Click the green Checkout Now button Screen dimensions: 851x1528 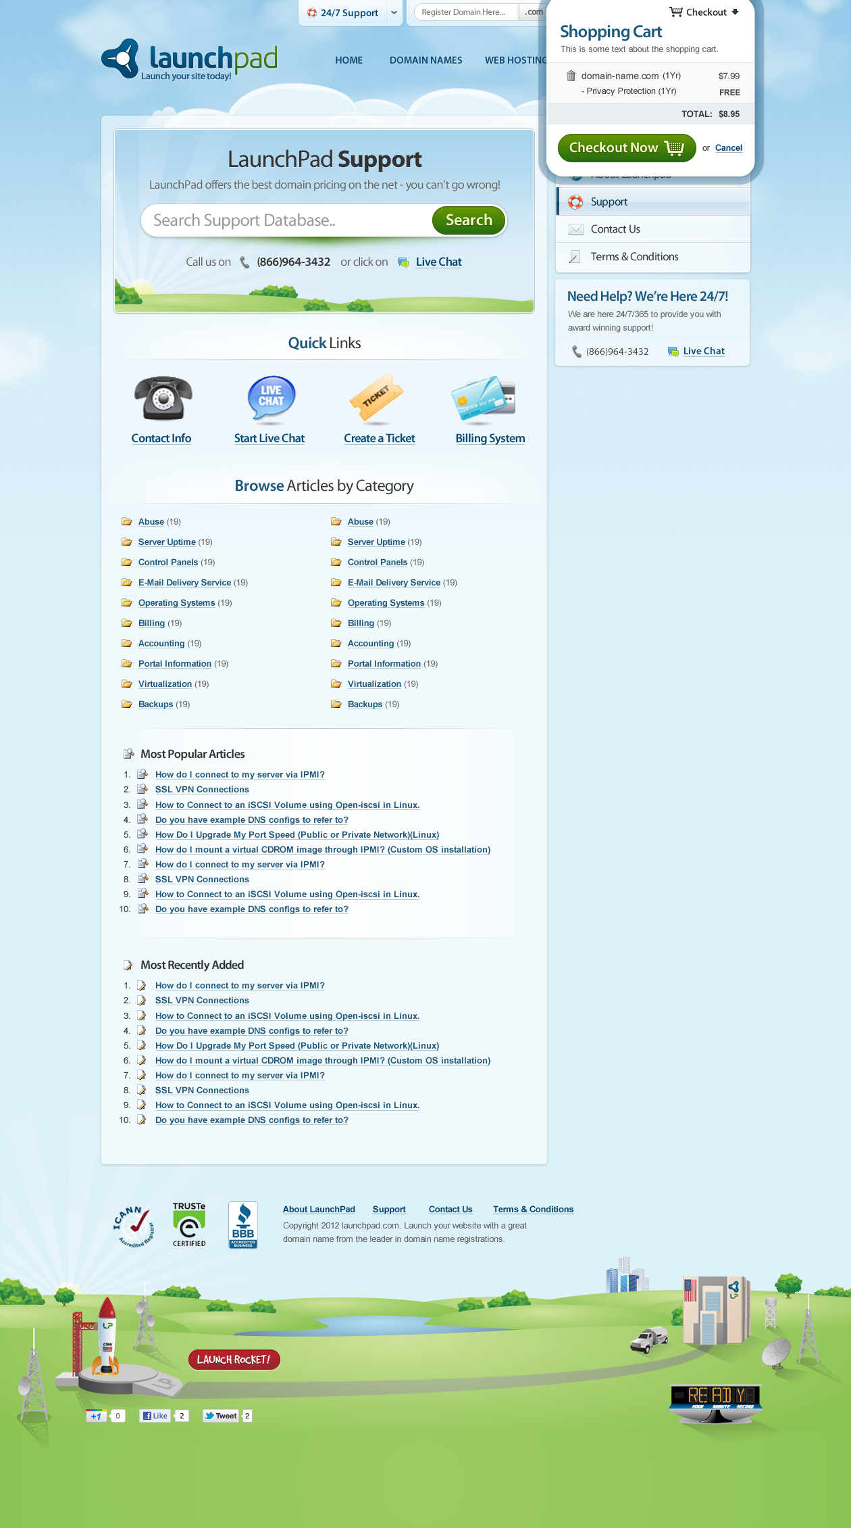[627, 147]
